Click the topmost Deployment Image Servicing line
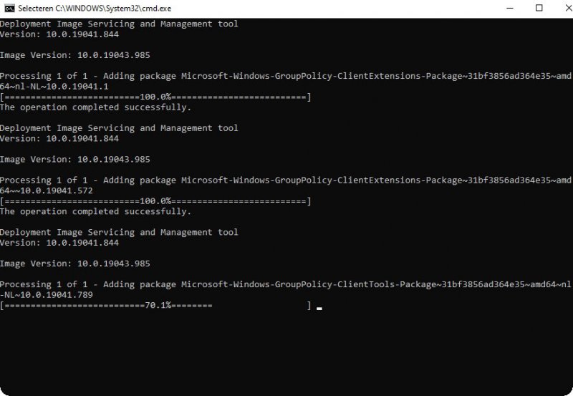The height and width of the screenshot is (396, 573). coord(119,24)
